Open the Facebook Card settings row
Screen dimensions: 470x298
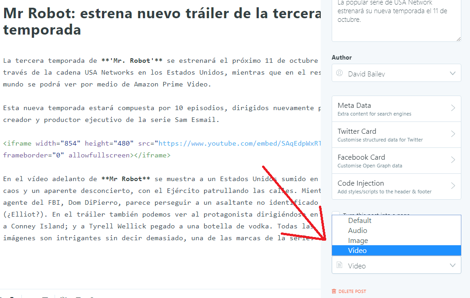click(396, 161)
